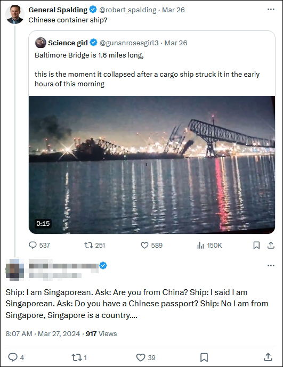Open the blurred reply author's avatar
Screen dimensions: 283x367
coord(15,270)
